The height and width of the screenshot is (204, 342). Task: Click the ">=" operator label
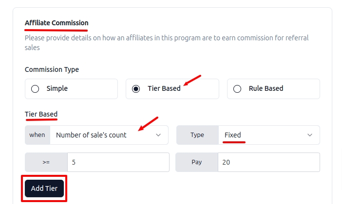coord(46,162)
